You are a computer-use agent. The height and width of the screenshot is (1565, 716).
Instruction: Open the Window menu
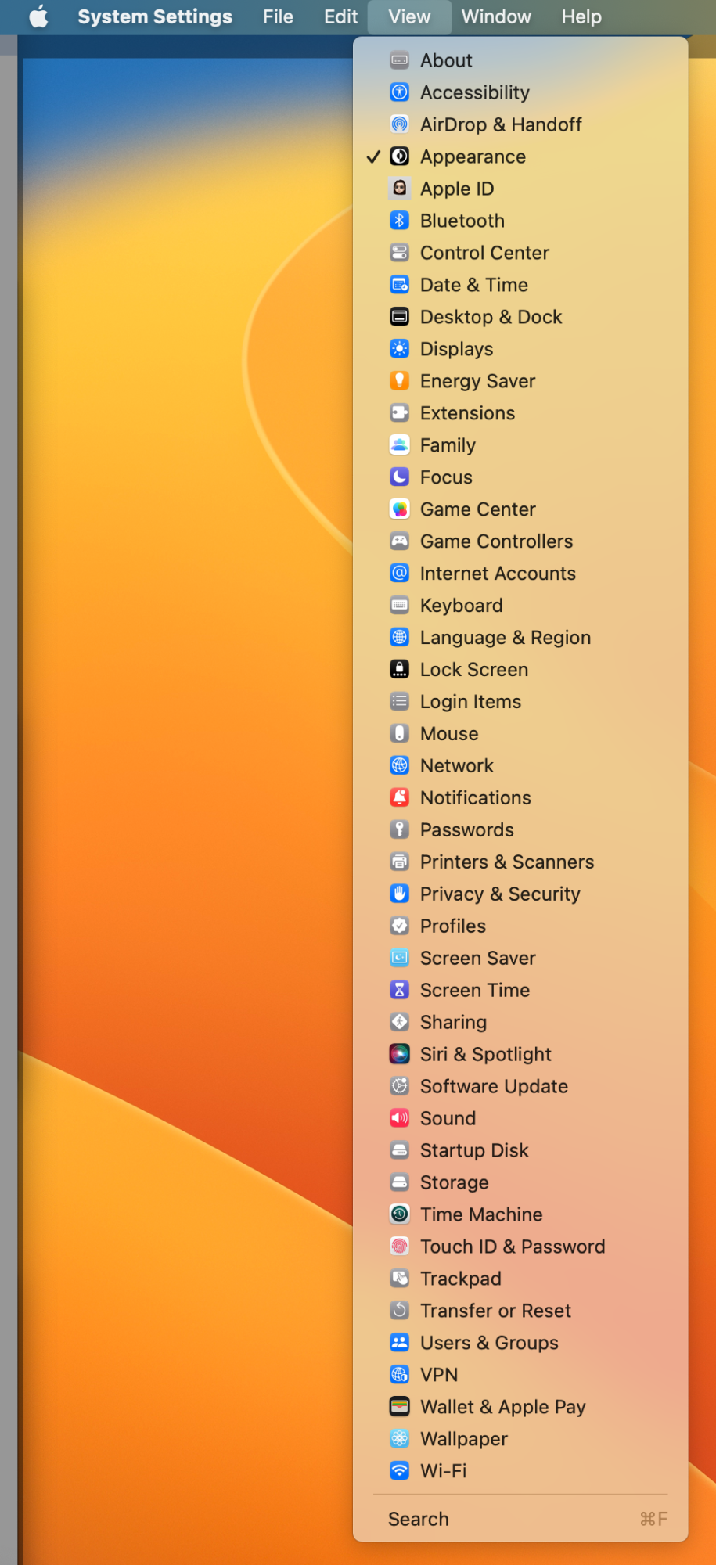pos(496,16)
